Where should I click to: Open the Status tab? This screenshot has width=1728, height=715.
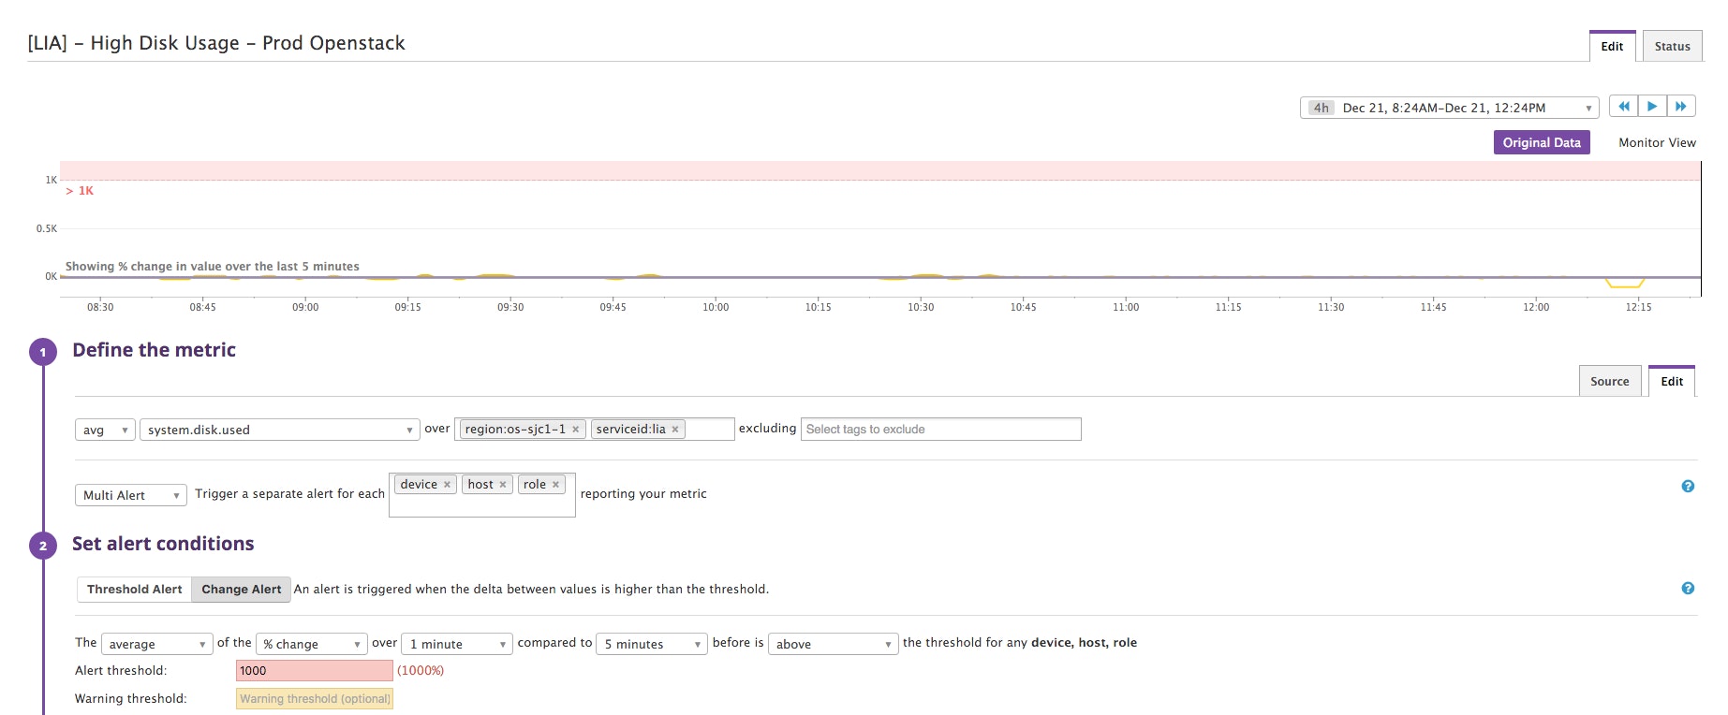[1672, 47]
